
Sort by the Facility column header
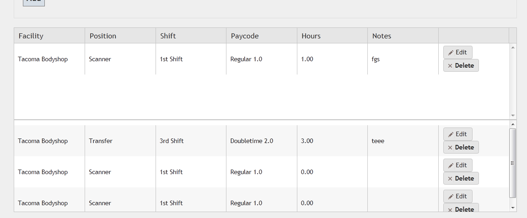31,36
